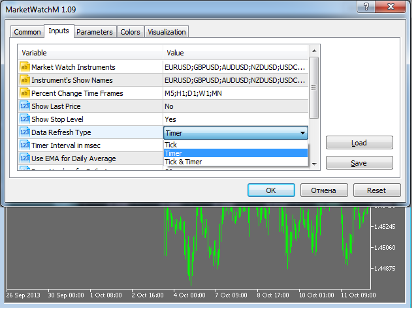The height and width of the screenshot is (313, 418).
Task: Click the numeric icon beside Use EMA for Daily Average
Action: click(25, 158)
